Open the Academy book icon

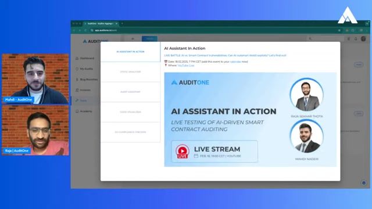(77, 111)
